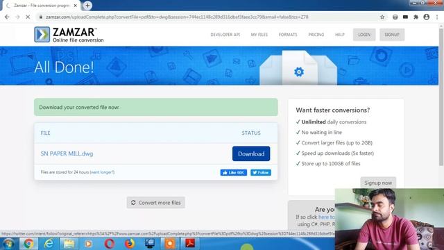Click the Zamzar logo icon
Screen dimensions: 444x250
pyautogui.click(x=42, y=34)
